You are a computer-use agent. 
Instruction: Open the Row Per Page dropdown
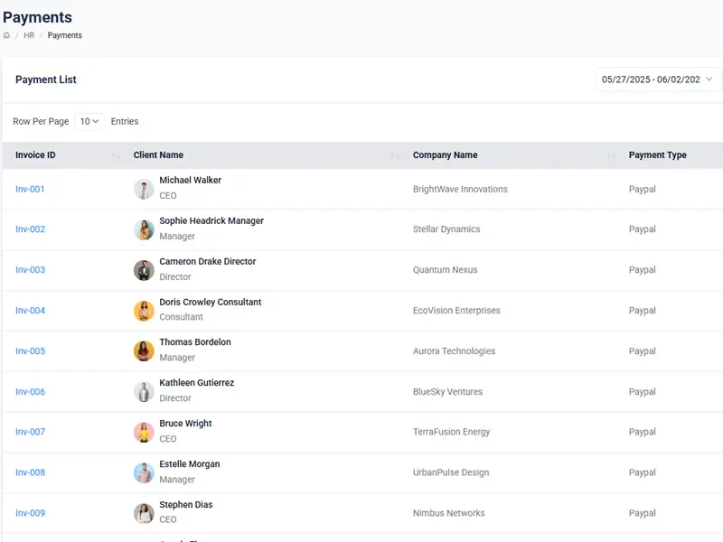89,121
